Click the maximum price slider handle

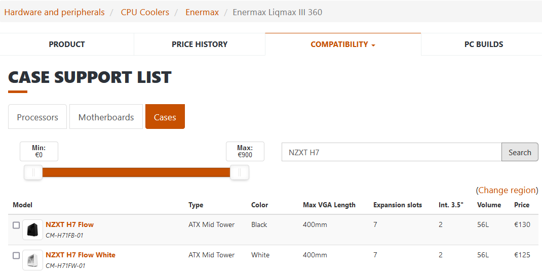pyautogui.click(x=240, y=172)
